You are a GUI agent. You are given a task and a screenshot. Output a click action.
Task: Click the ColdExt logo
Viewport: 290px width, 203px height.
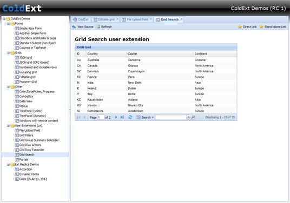(22, 8)
